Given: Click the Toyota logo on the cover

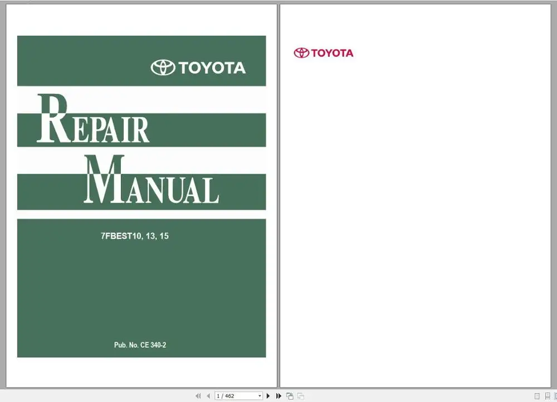Looking at the screenshot, I should (x=197, y=68).
